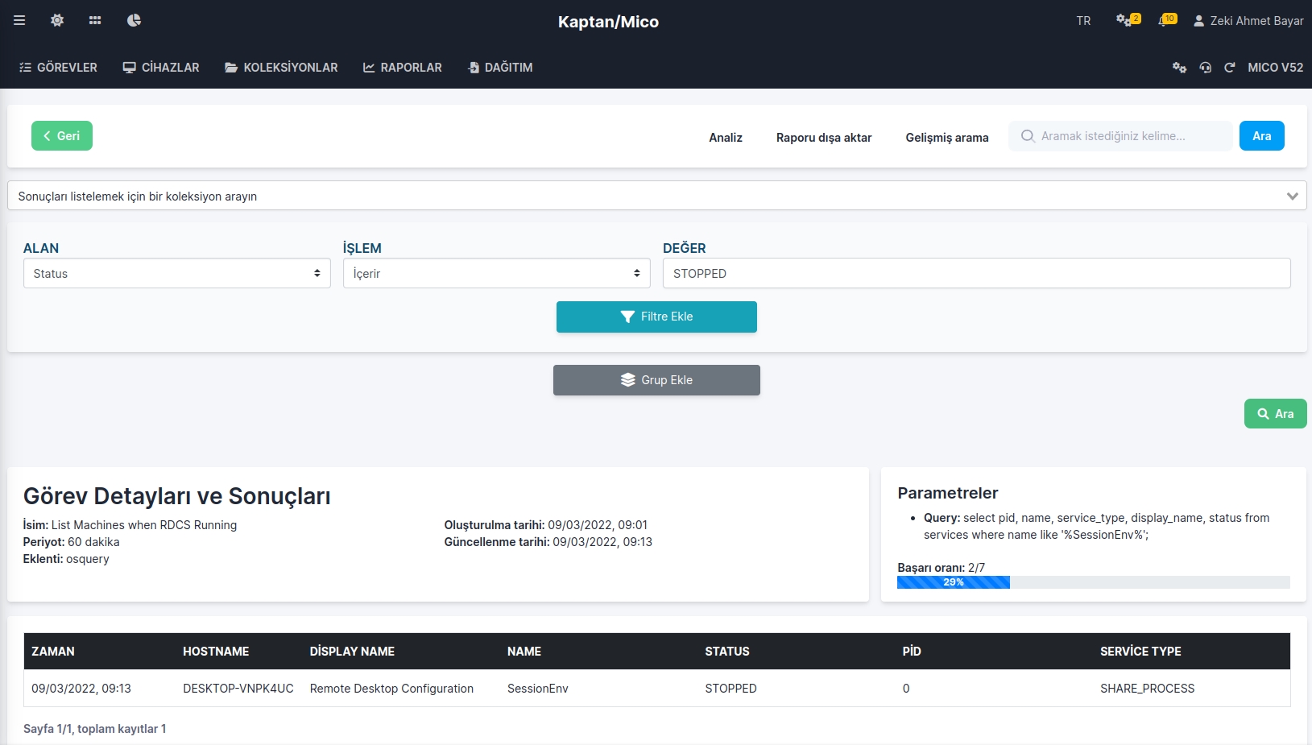Open the İŞLEM İçerir dropdown
Screen dimensions: 1312x745
[x=496, y=274]
